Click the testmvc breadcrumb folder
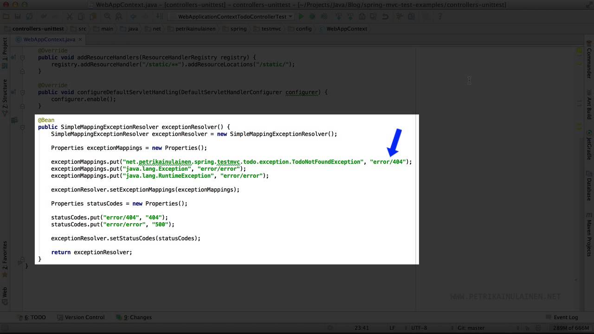 tap(268, 29)
